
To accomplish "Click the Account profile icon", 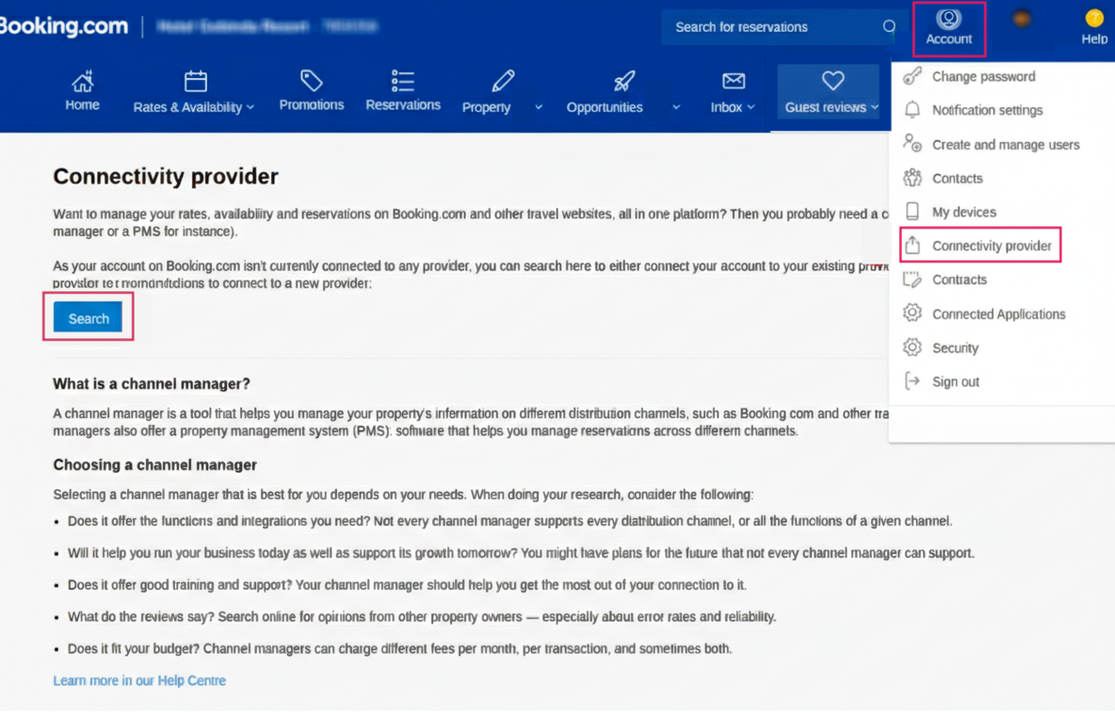I will pos(948,19).
